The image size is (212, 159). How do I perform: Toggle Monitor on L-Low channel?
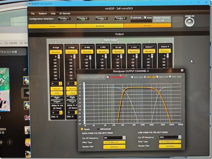click(x=134, y=52)
